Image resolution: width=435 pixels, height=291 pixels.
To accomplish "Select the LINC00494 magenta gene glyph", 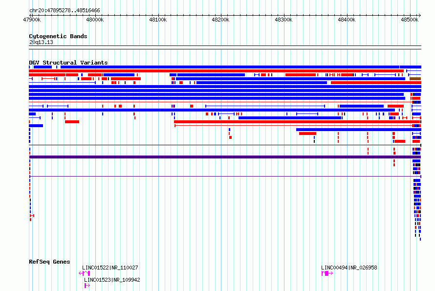I will tap(327, 273).
